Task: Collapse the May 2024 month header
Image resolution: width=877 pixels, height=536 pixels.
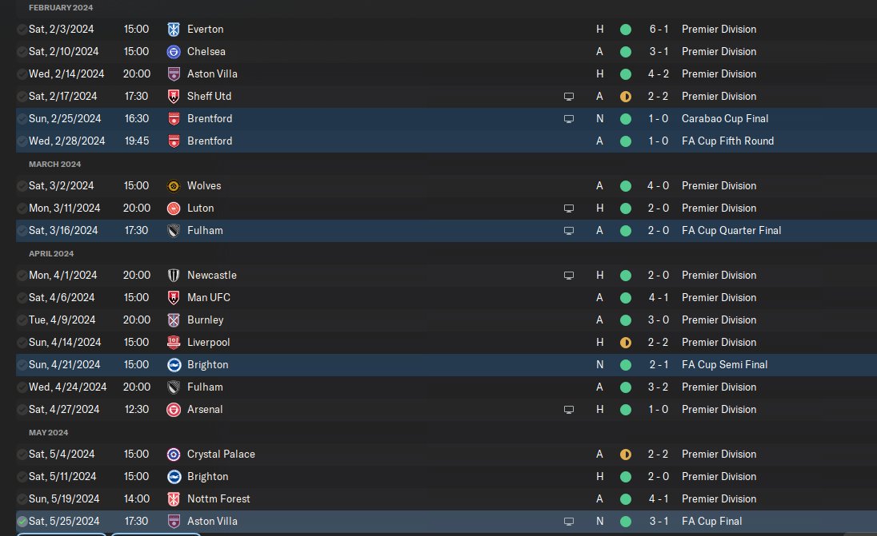Action: tap(50, 432)
